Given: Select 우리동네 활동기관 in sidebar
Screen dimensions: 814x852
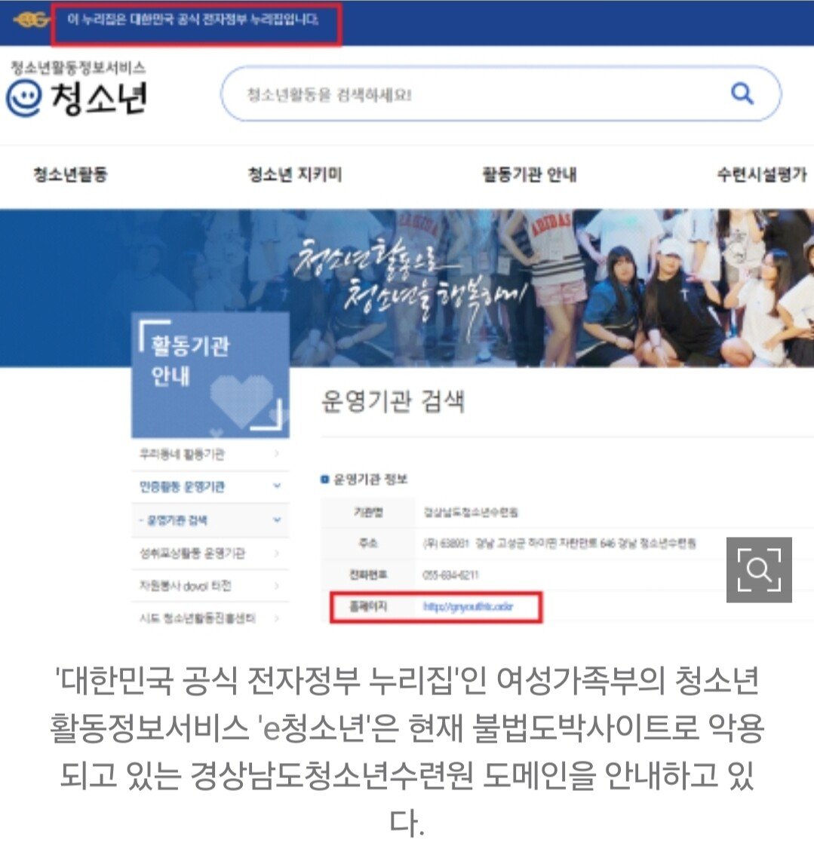Looking at the screenshot, I should (x=182, y=455).
